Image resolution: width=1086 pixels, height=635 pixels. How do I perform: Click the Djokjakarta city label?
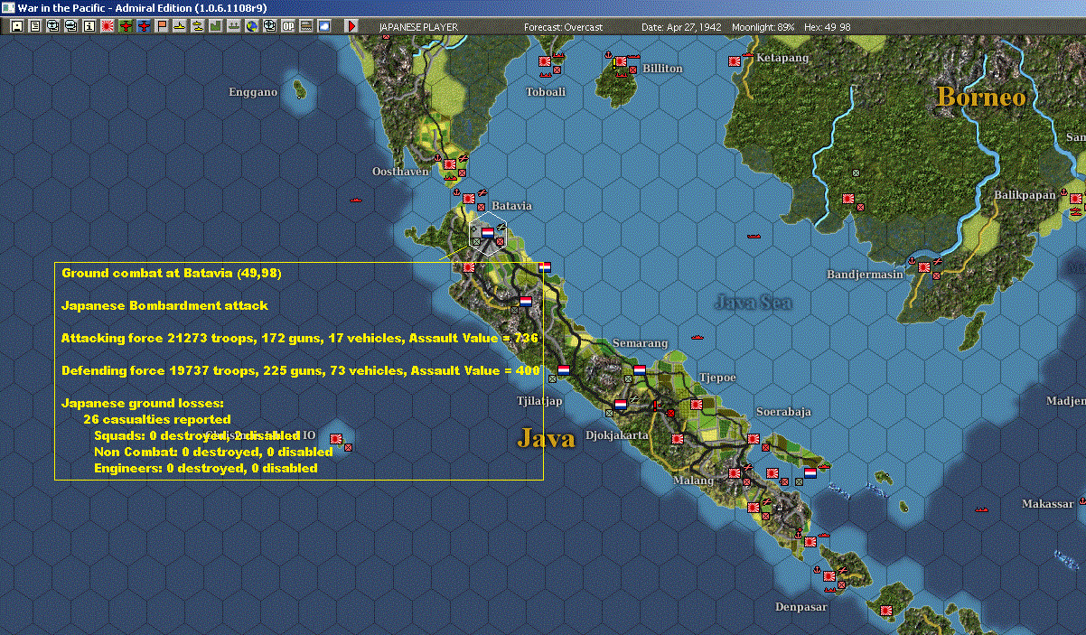pyautogui.click(x=617, y=434)
